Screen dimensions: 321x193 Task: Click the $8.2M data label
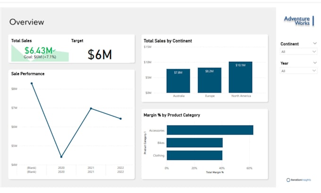pos(210,71)
